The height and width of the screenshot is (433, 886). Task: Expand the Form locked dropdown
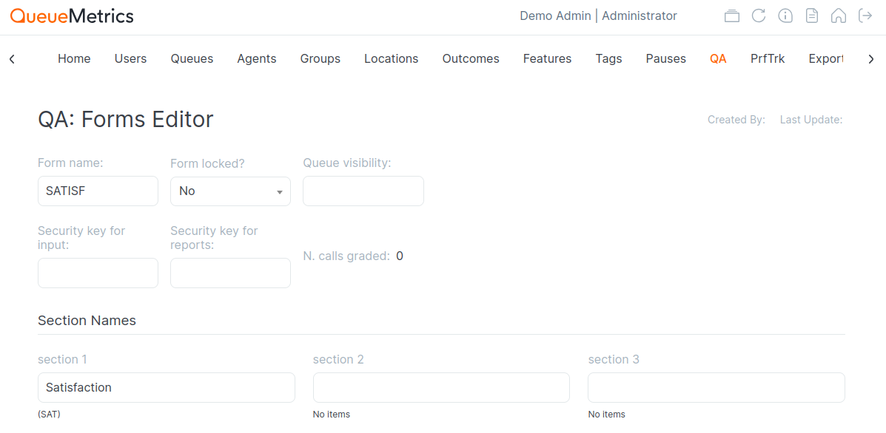click(x=230, y=191)
